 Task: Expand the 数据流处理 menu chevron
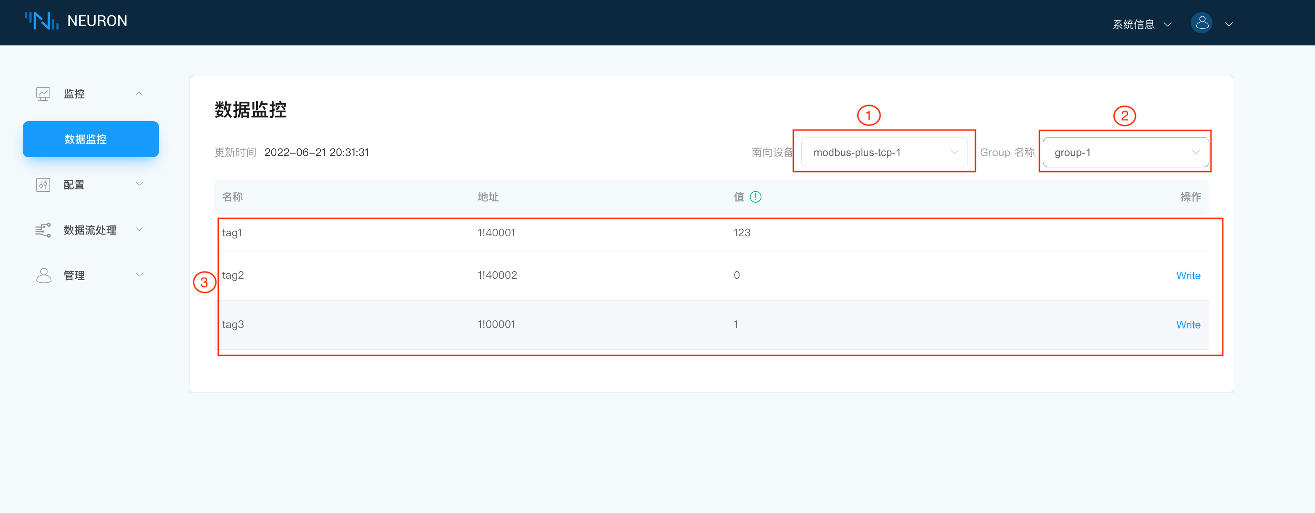[139, 230]
